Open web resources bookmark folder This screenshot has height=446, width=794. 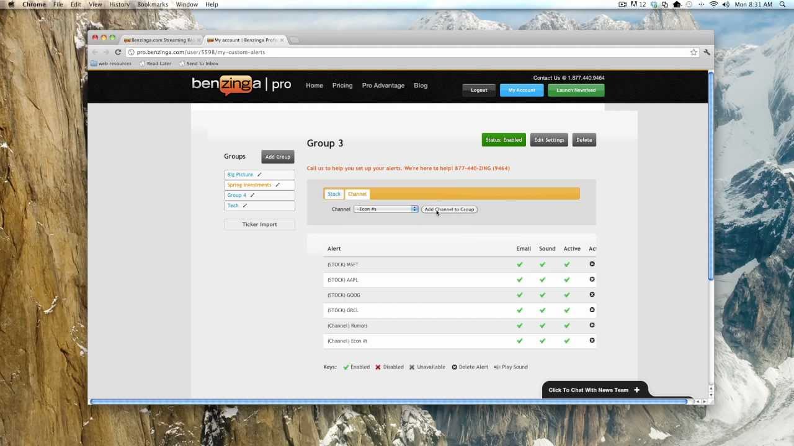(x=111, y=63)
